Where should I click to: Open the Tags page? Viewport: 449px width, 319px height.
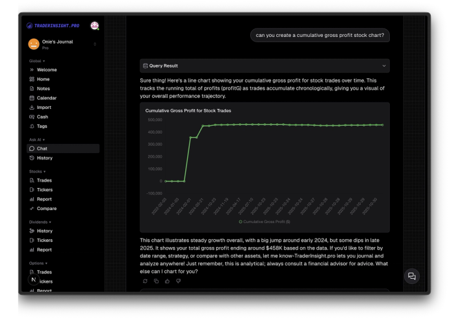42,126
